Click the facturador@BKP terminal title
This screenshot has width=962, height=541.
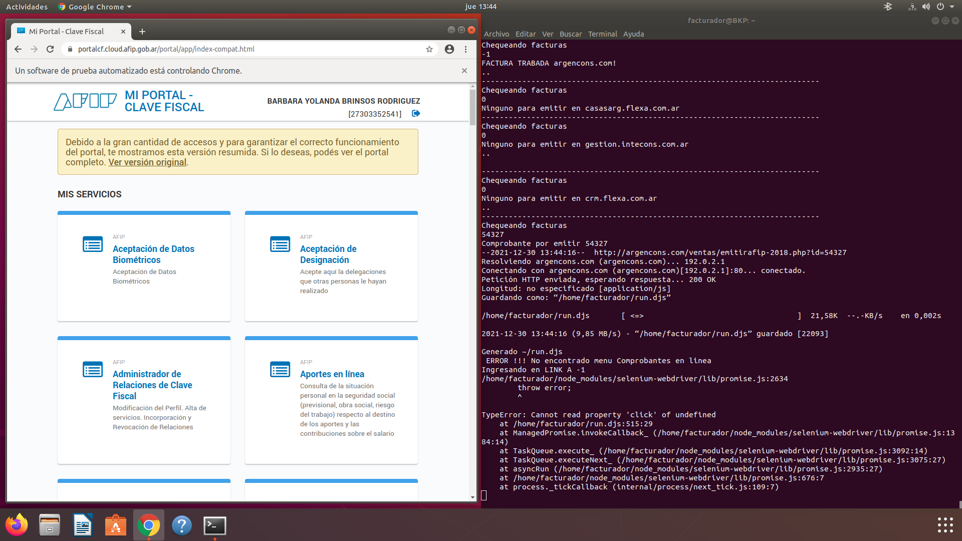coord(722,21)
